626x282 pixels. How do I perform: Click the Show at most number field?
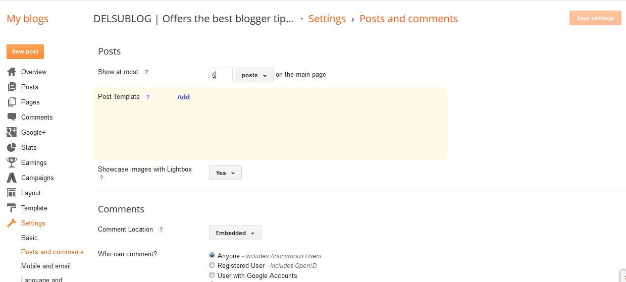[221, 75]
